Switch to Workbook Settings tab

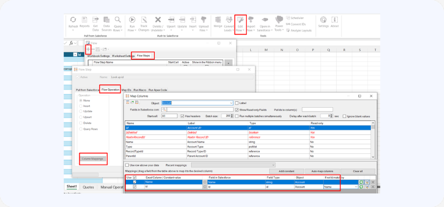tap(98, 56)
